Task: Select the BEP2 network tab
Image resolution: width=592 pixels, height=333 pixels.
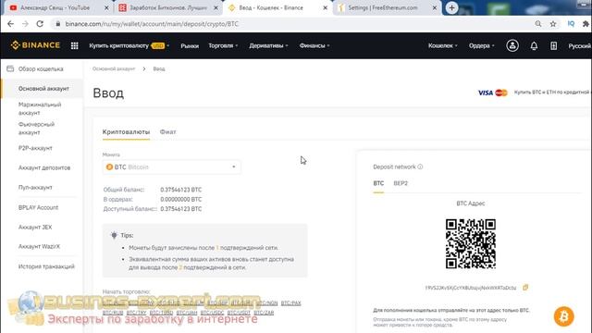Action: (x=401, y=183)
